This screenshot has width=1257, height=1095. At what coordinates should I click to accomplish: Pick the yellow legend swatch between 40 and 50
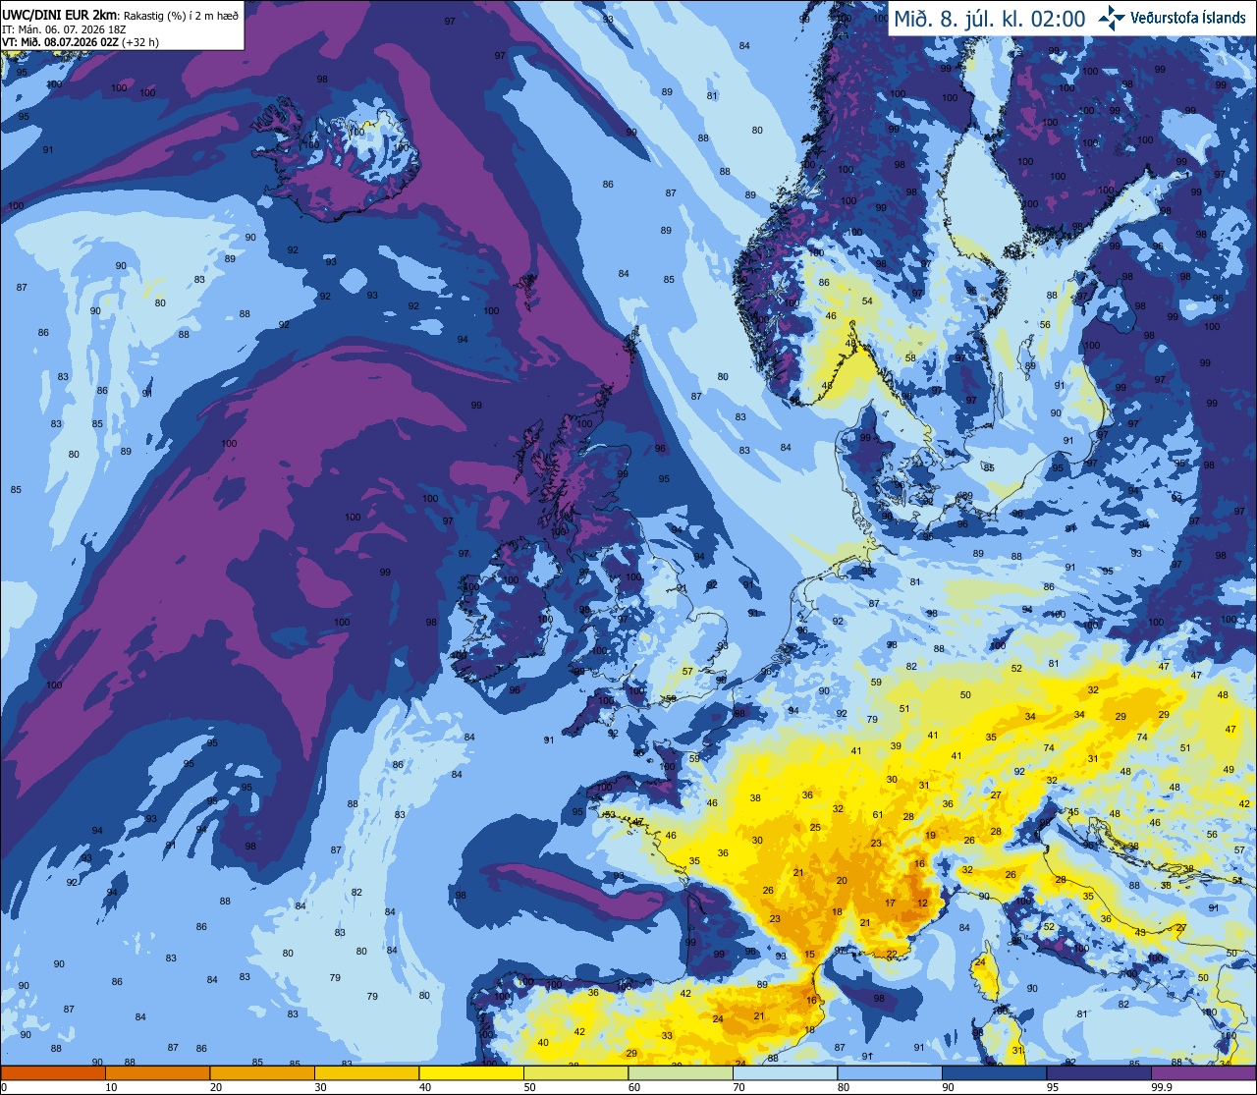tap(470, 1073)
